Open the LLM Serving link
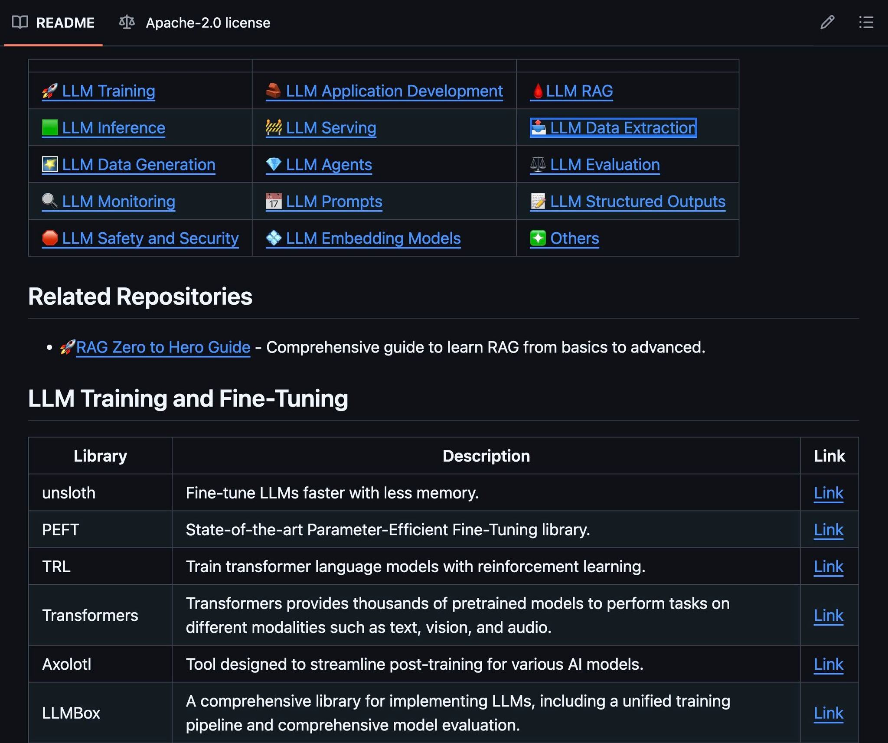 pos(321,128)
